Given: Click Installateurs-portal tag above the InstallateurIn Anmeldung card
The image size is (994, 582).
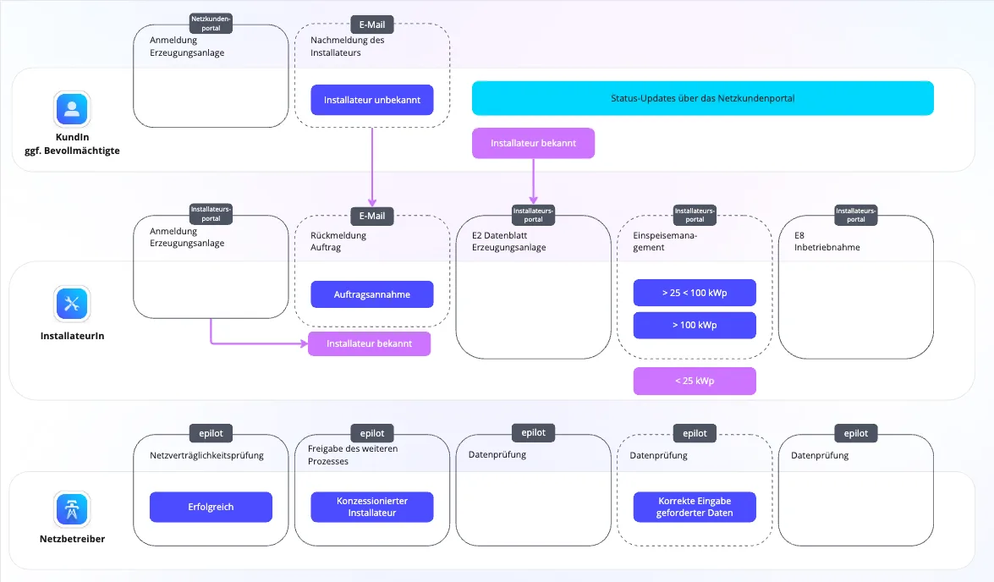Looking at the screenshot, I should (x=211, y=214).
